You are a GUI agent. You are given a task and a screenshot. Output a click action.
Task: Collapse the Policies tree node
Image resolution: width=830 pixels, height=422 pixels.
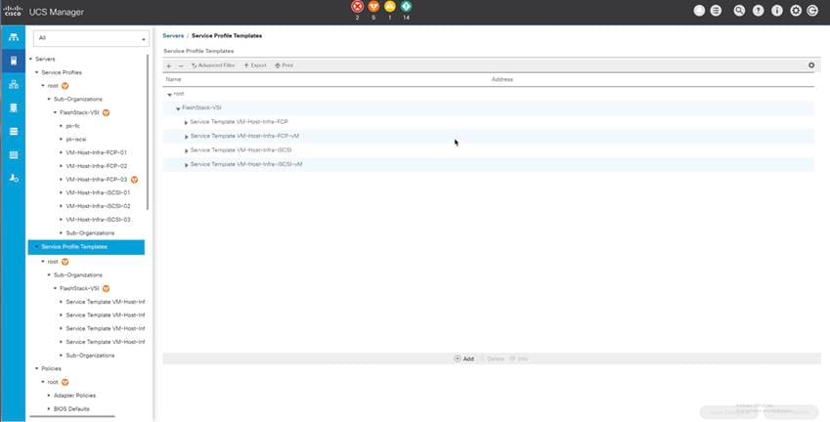point(37,368)
